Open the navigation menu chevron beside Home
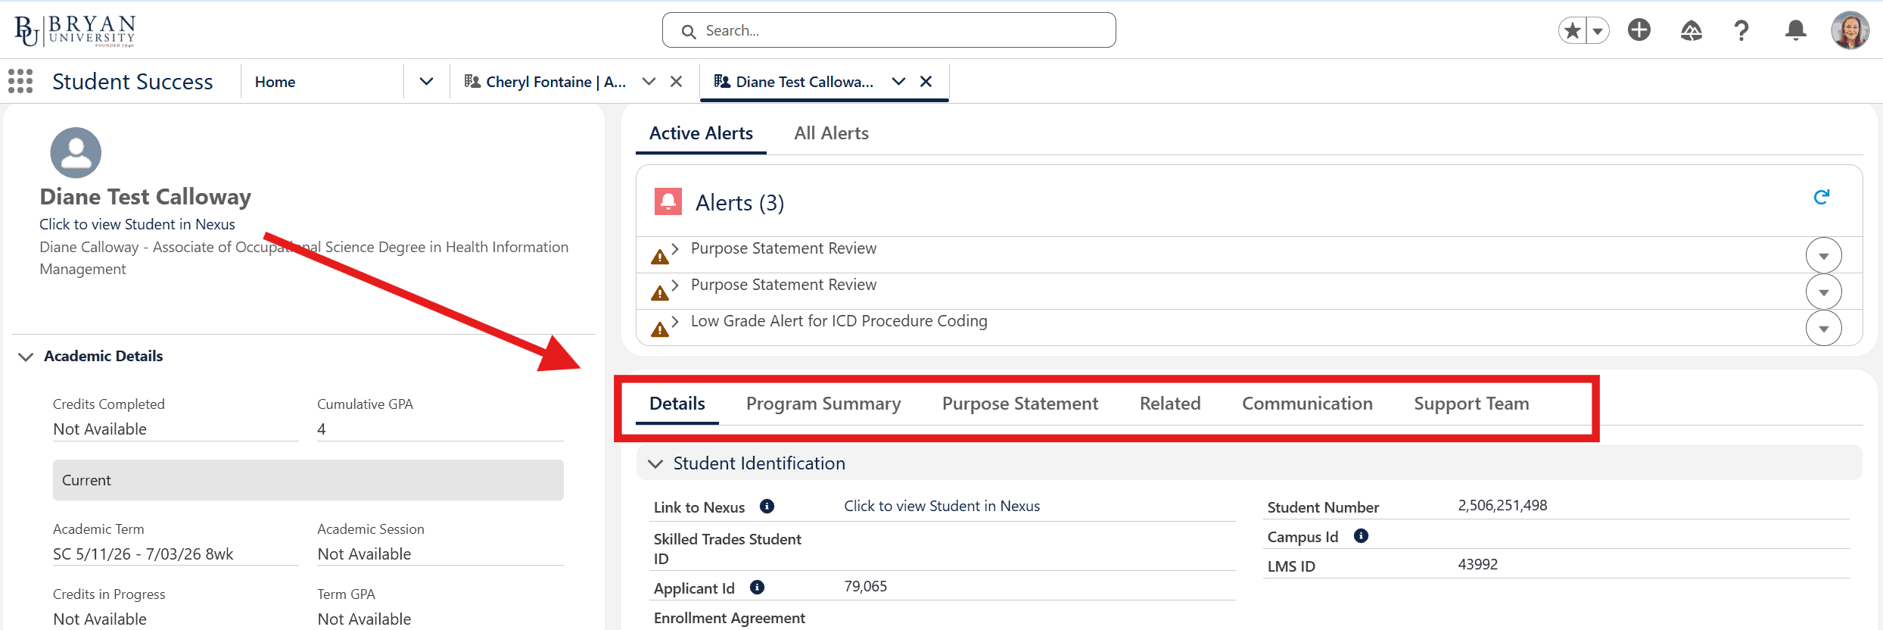Image resolution: width=1883 pixels, height=630 pixels. pyautogui.click(x=427, y=81)
